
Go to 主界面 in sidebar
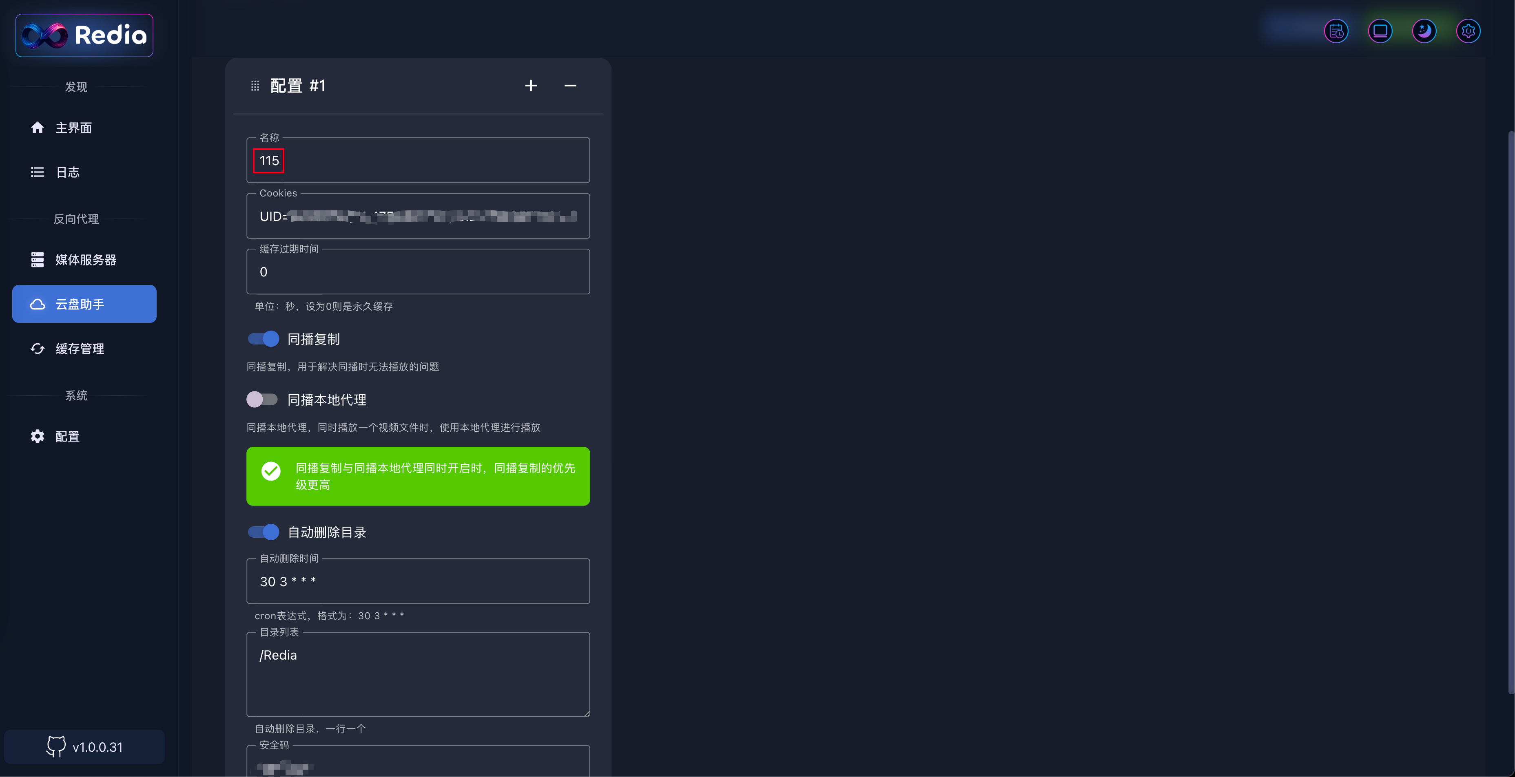(73, 128)
